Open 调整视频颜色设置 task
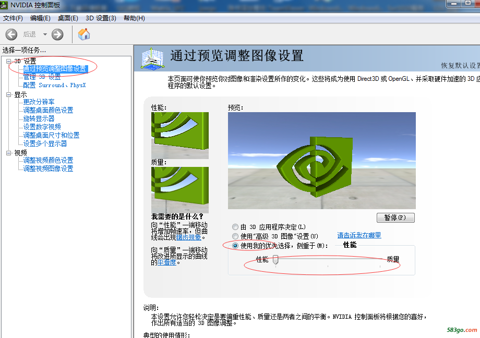The height and width of the screenshot is (338, 480). tap(48, 160)
